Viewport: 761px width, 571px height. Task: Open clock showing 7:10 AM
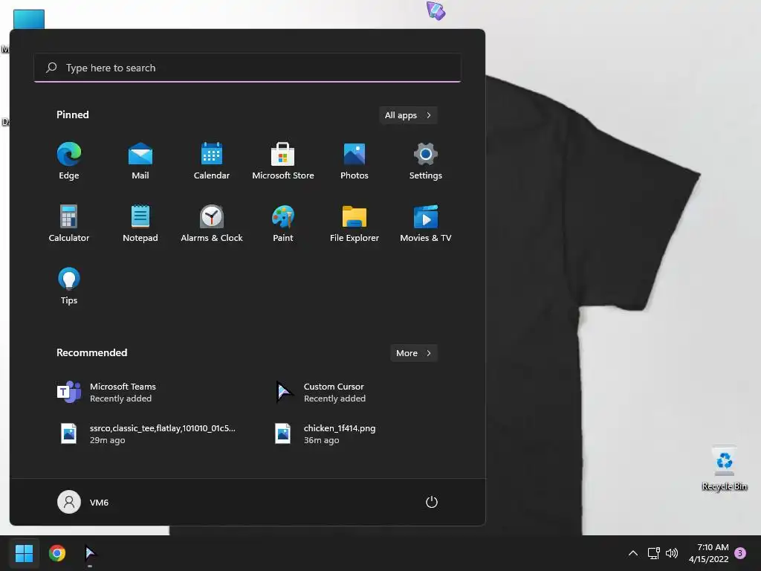pos(708,553)
